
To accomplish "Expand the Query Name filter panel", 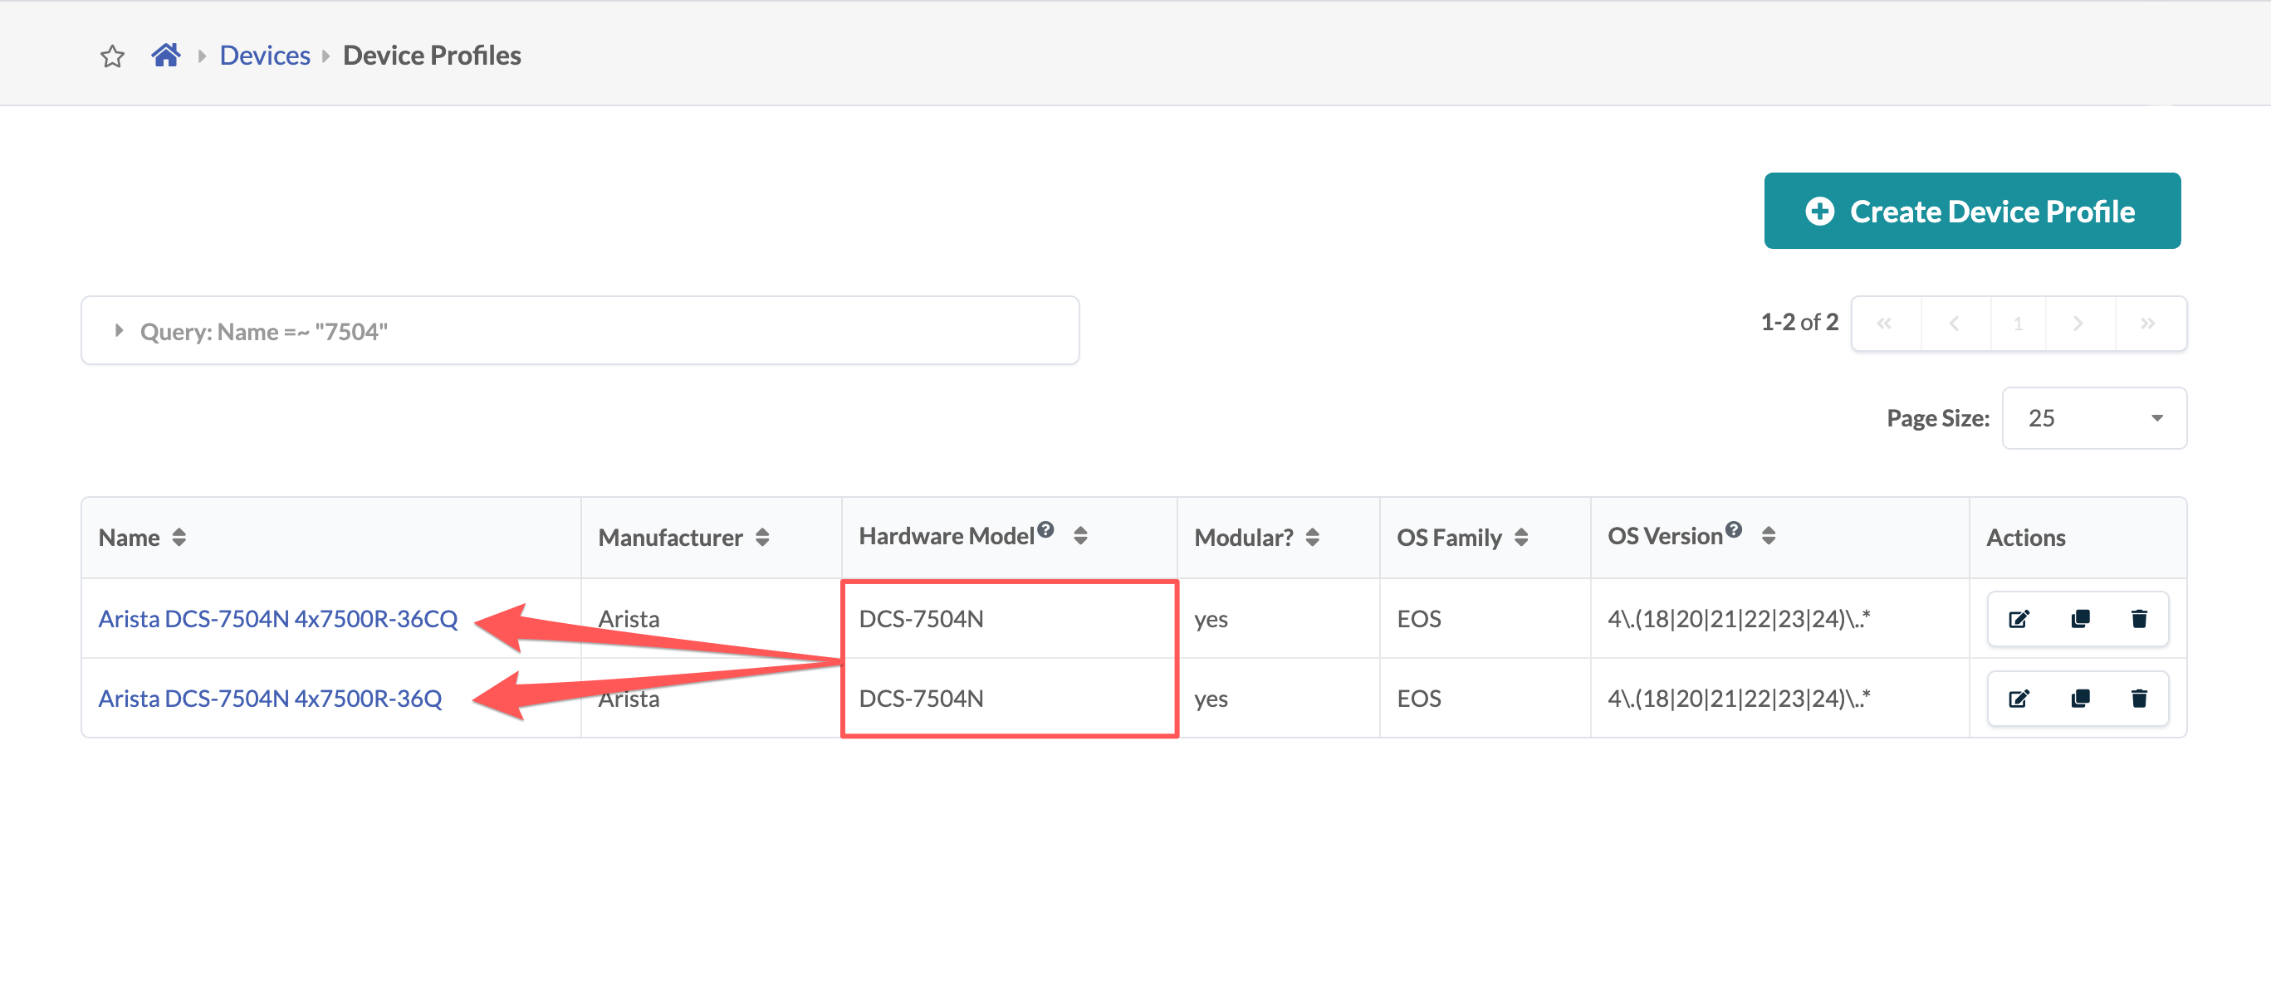I will (x=119, y=330).
